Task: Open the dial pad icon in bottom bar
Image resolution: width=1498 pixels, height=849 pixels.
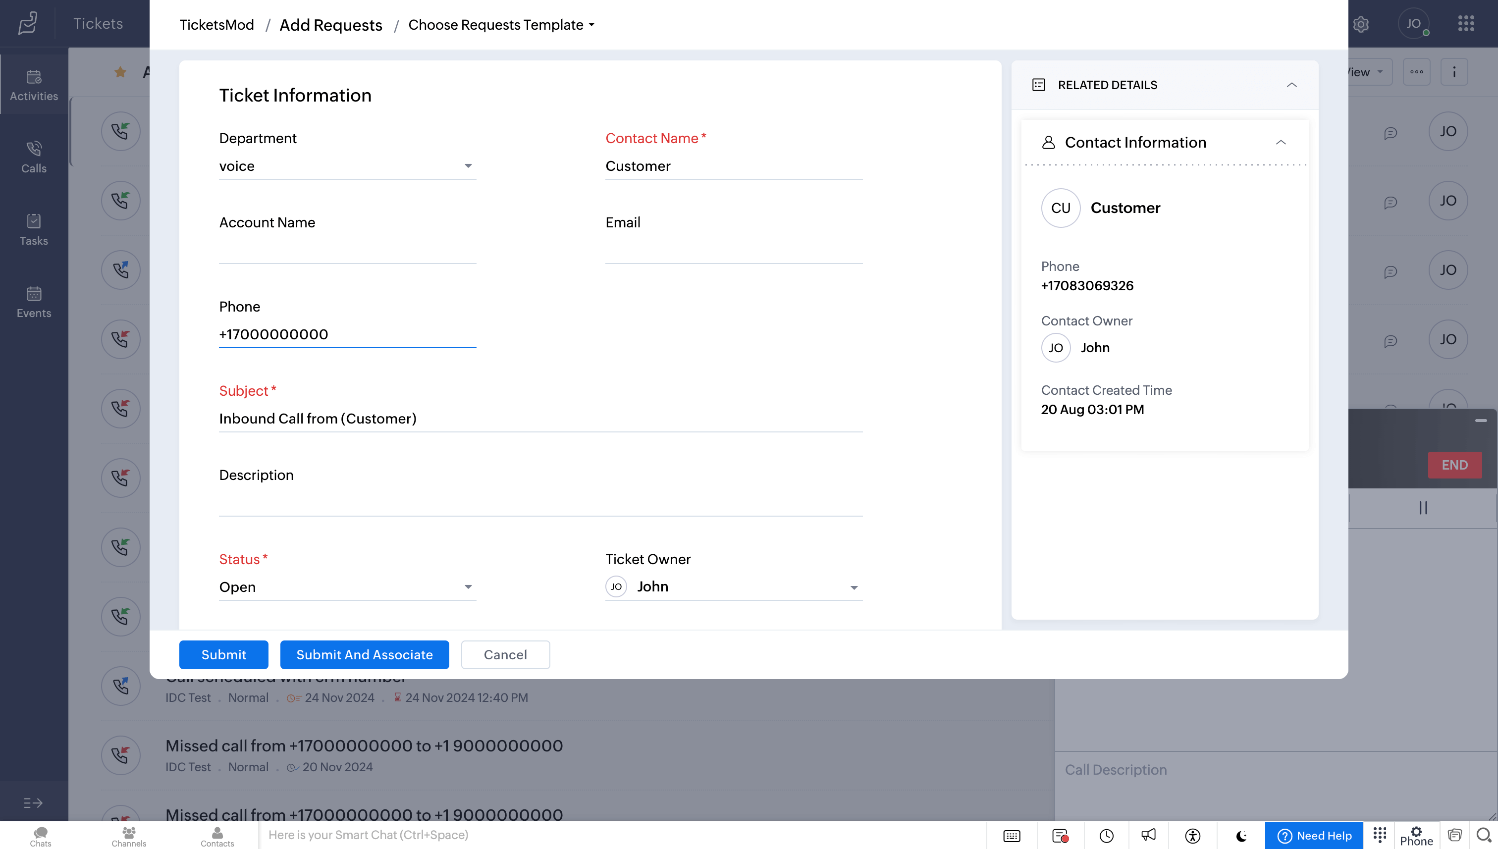Action: click(1379, 835)
